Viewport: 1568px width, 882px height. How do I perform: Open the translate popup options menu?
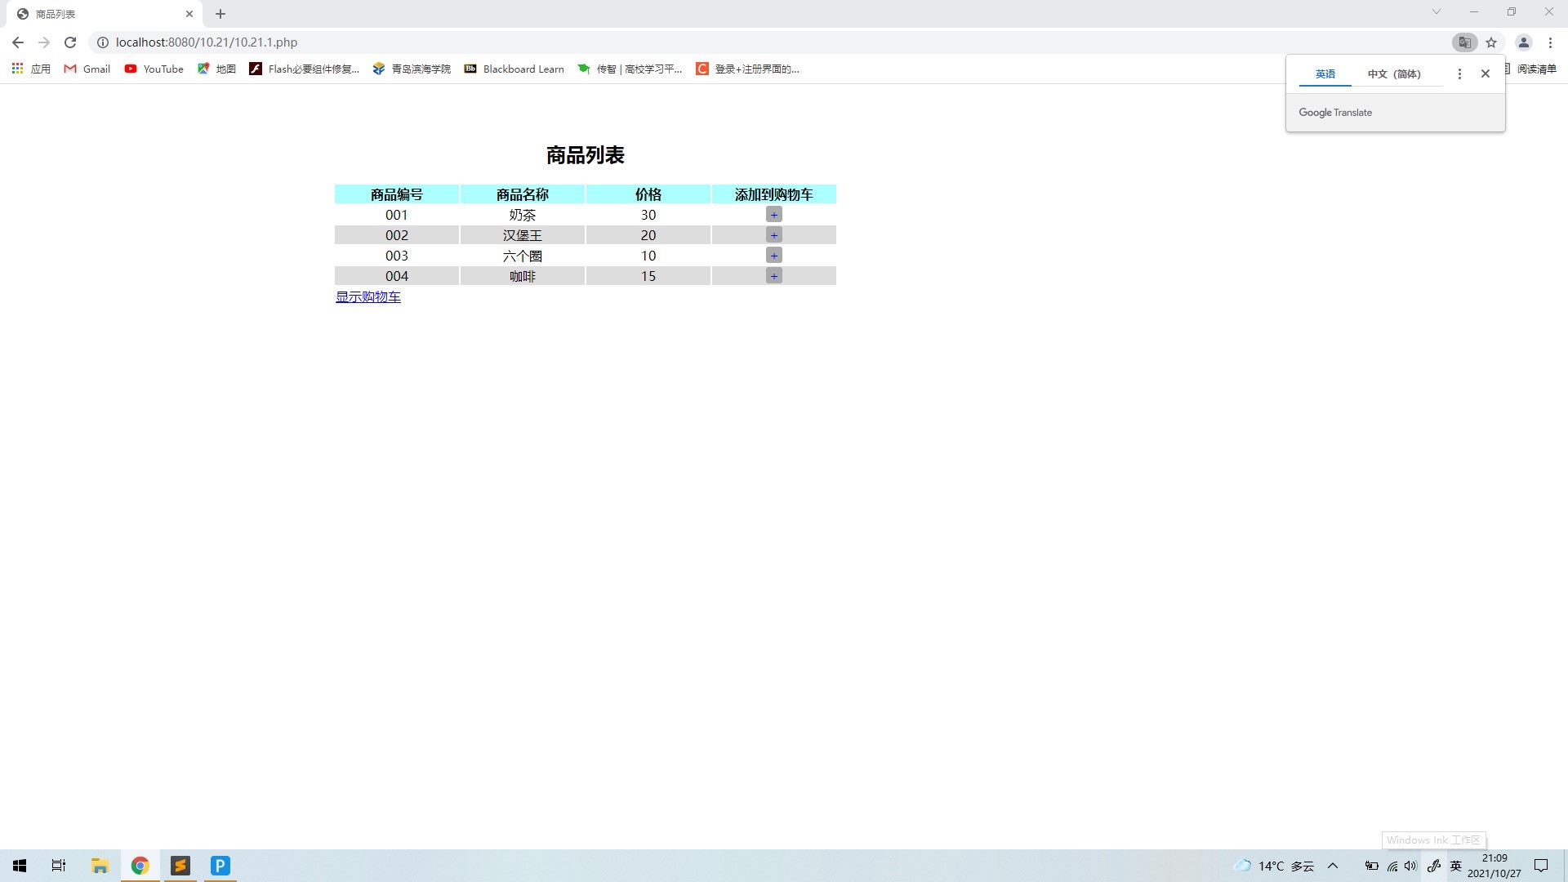point(1459,73)
